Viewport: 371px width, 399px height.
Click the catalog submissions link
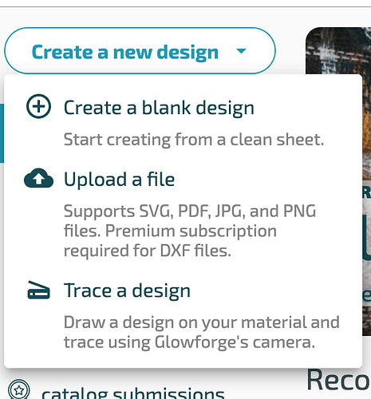(x=133, y=393)
